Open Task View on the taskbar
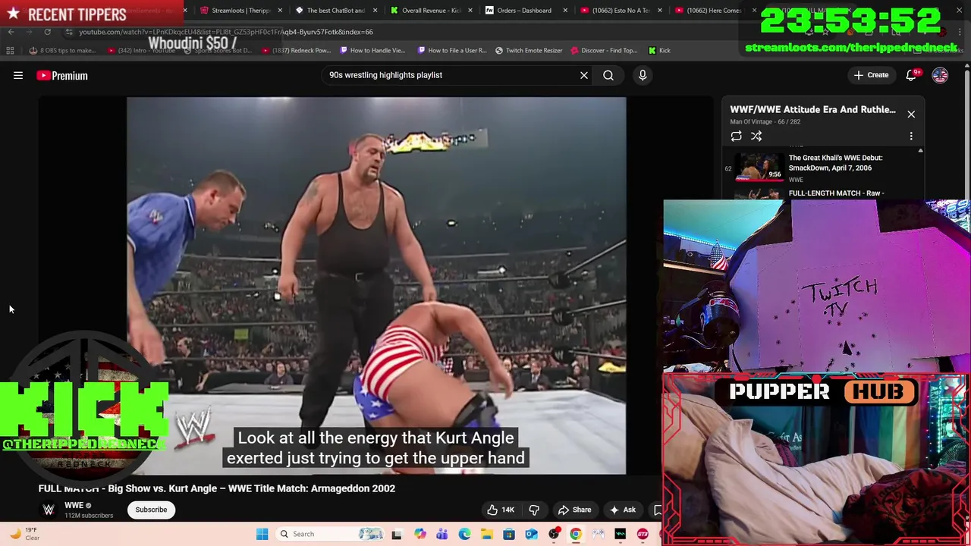The width and height of the screenshot is (971, 546). point(396,534)
